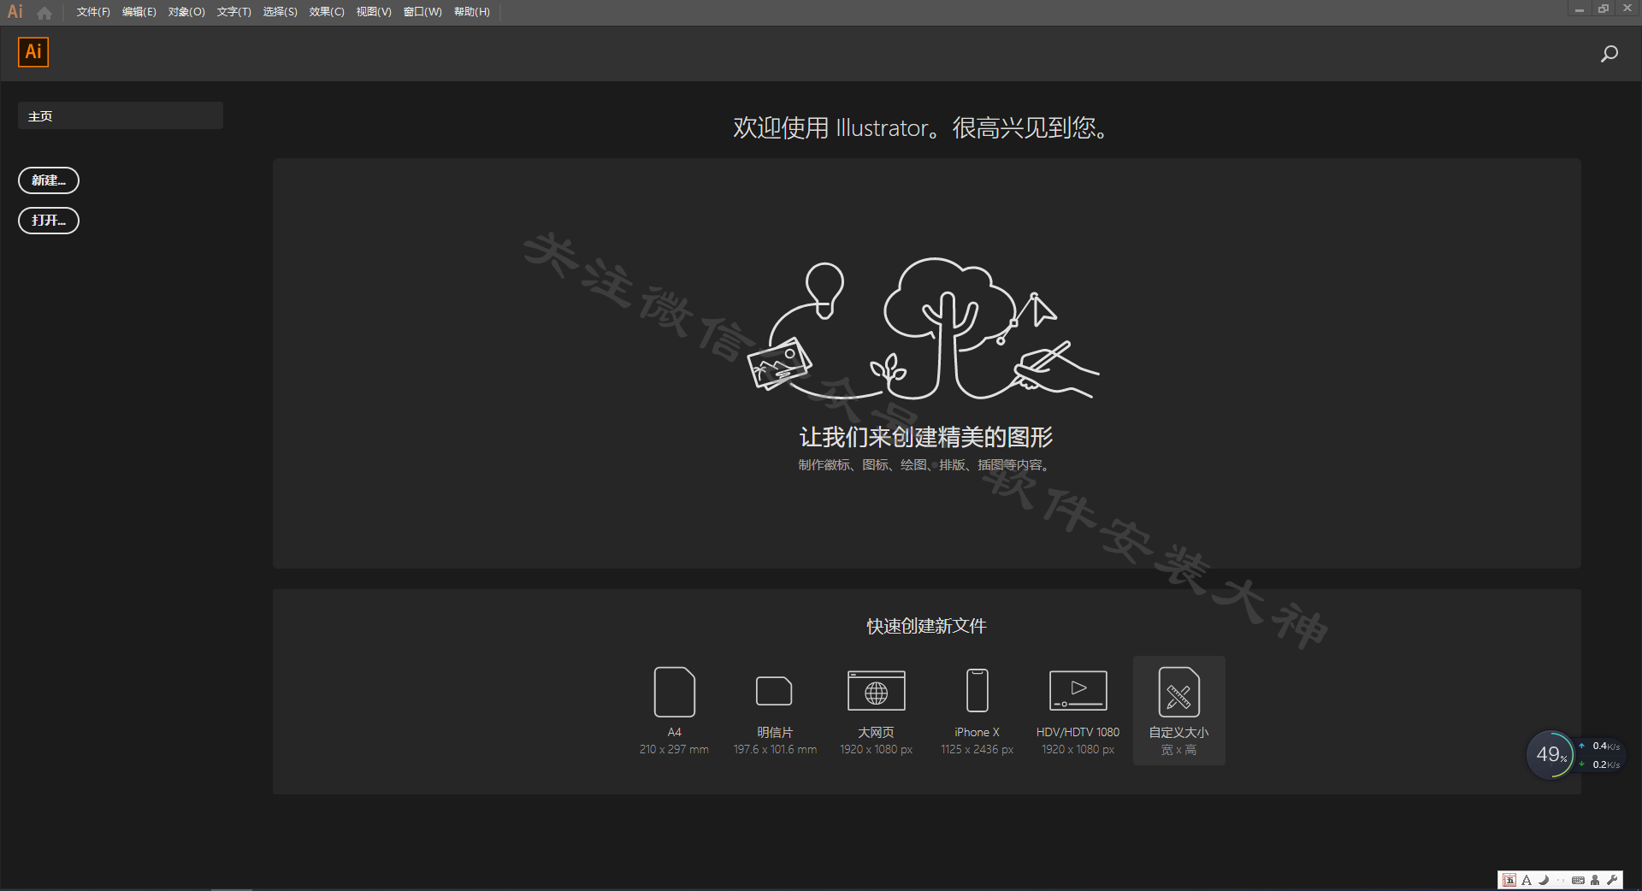Open the search magnifier icon

1609,55
